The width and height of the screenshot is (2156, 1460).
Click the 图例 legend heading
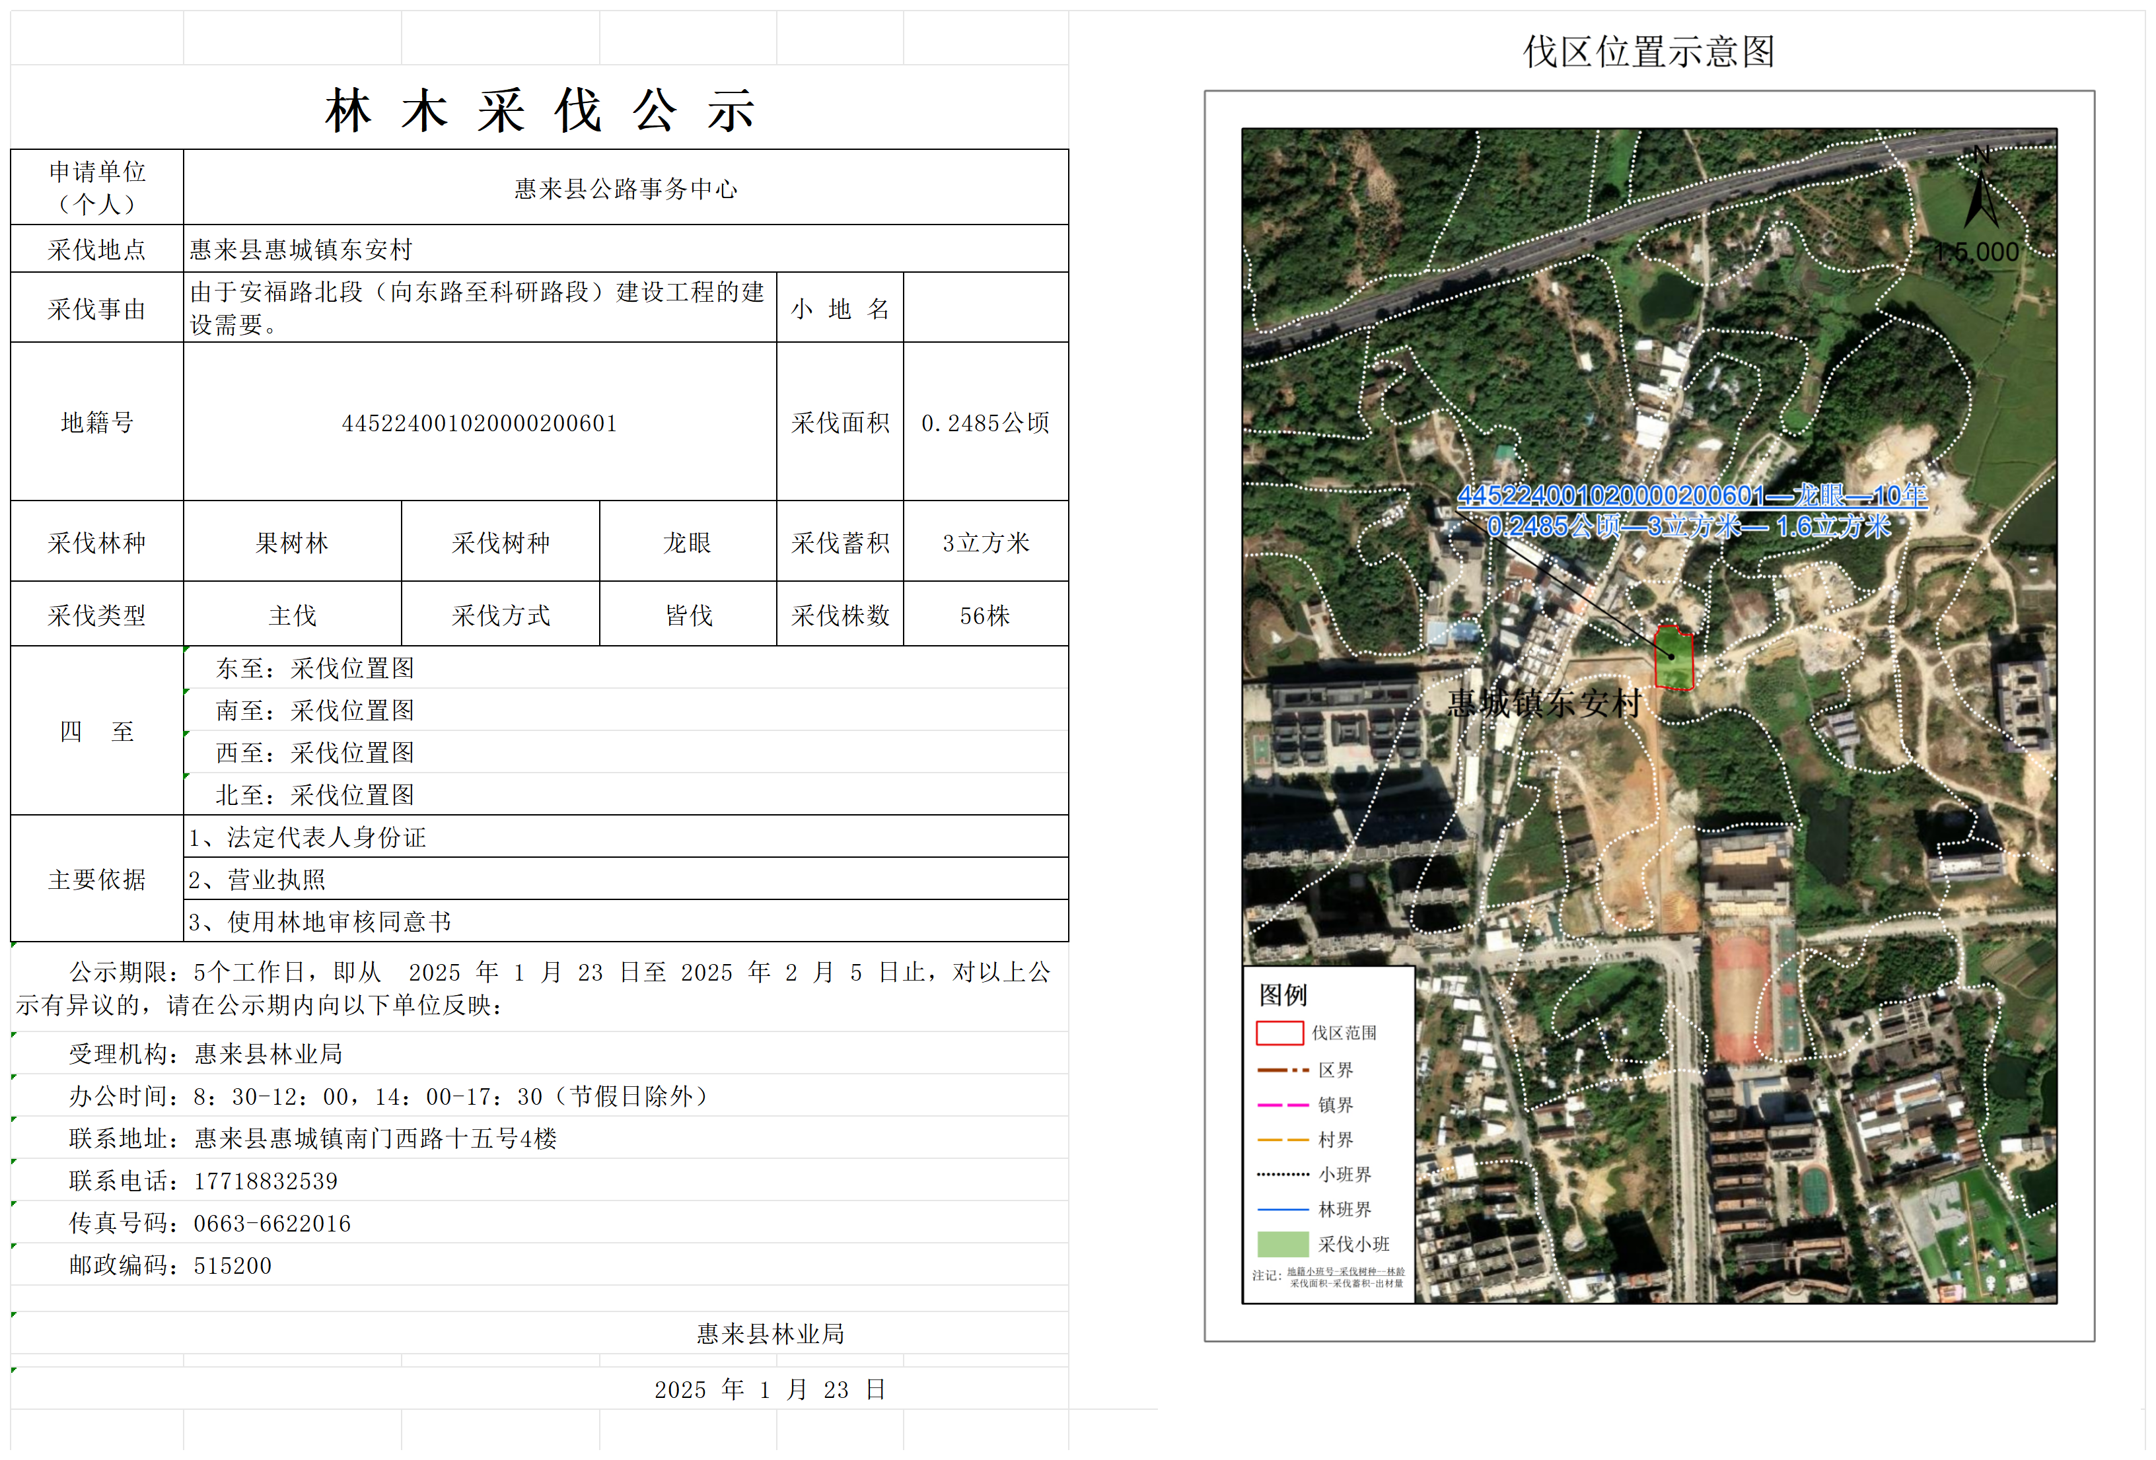tap(1282, 994)
